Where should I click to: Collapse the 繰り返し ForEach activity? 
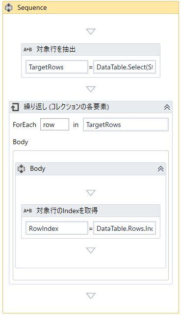[167, 107]
